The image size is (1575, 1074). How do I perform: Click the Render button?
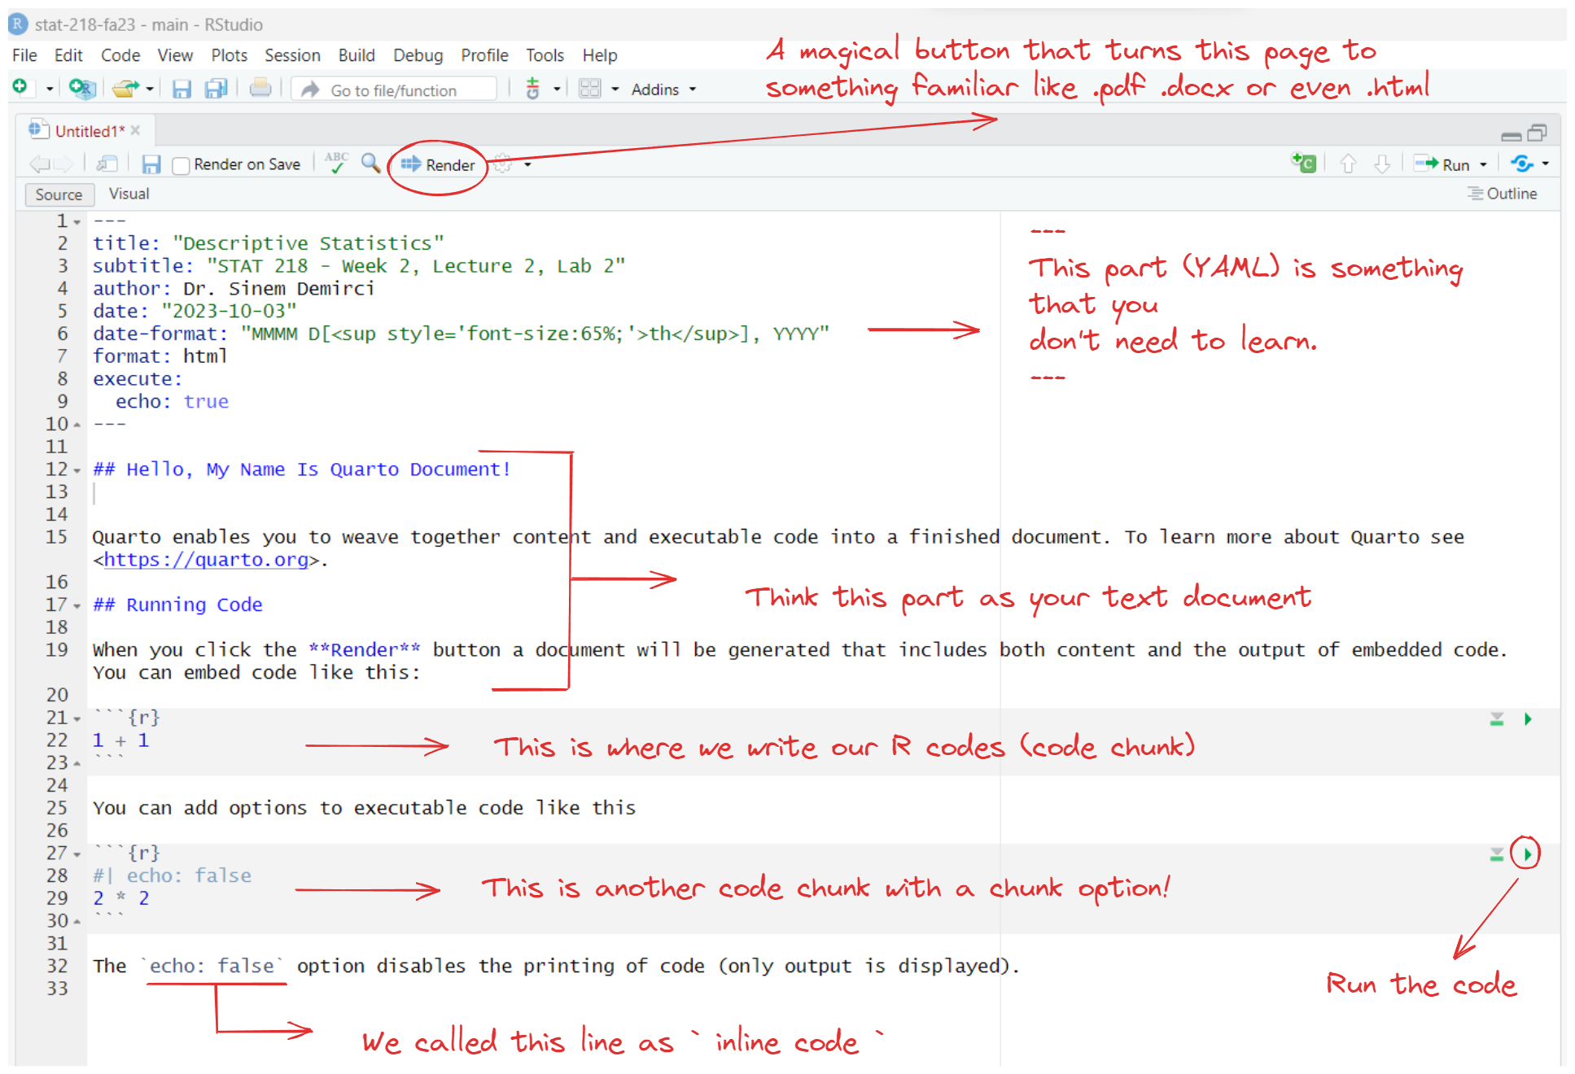[x=438, y=165]
